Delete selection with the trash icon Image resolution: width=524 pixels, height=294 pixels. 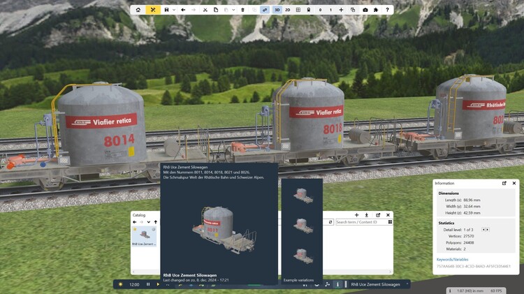[x=242, y=10]
